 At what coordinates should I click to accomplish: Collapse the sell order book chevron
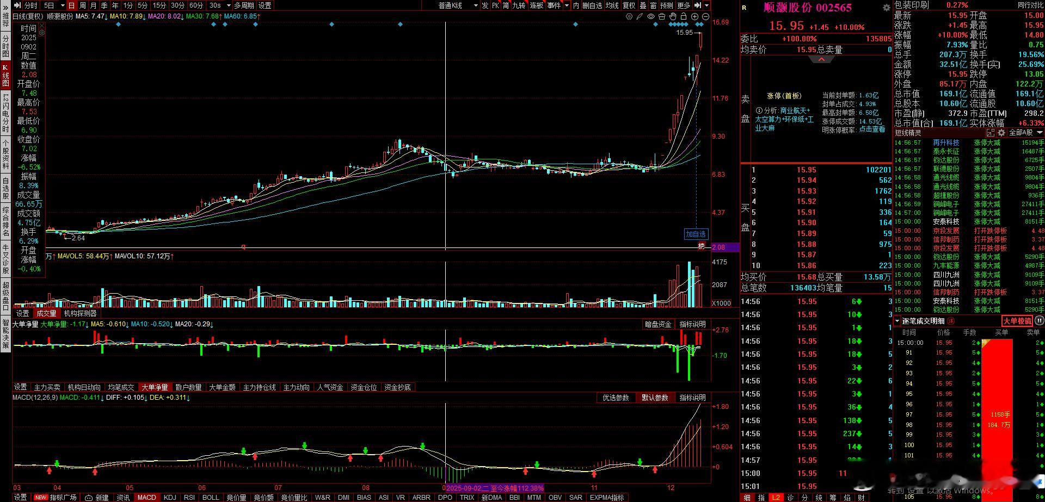[821, 59]
